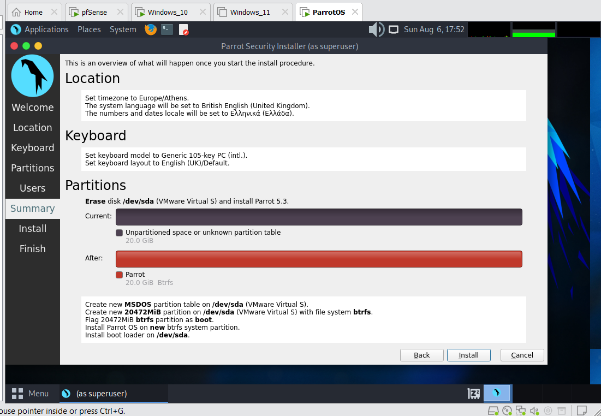Select the Finish step in the sidebar
Screen dimensions: 601x416
coord(33,249)
